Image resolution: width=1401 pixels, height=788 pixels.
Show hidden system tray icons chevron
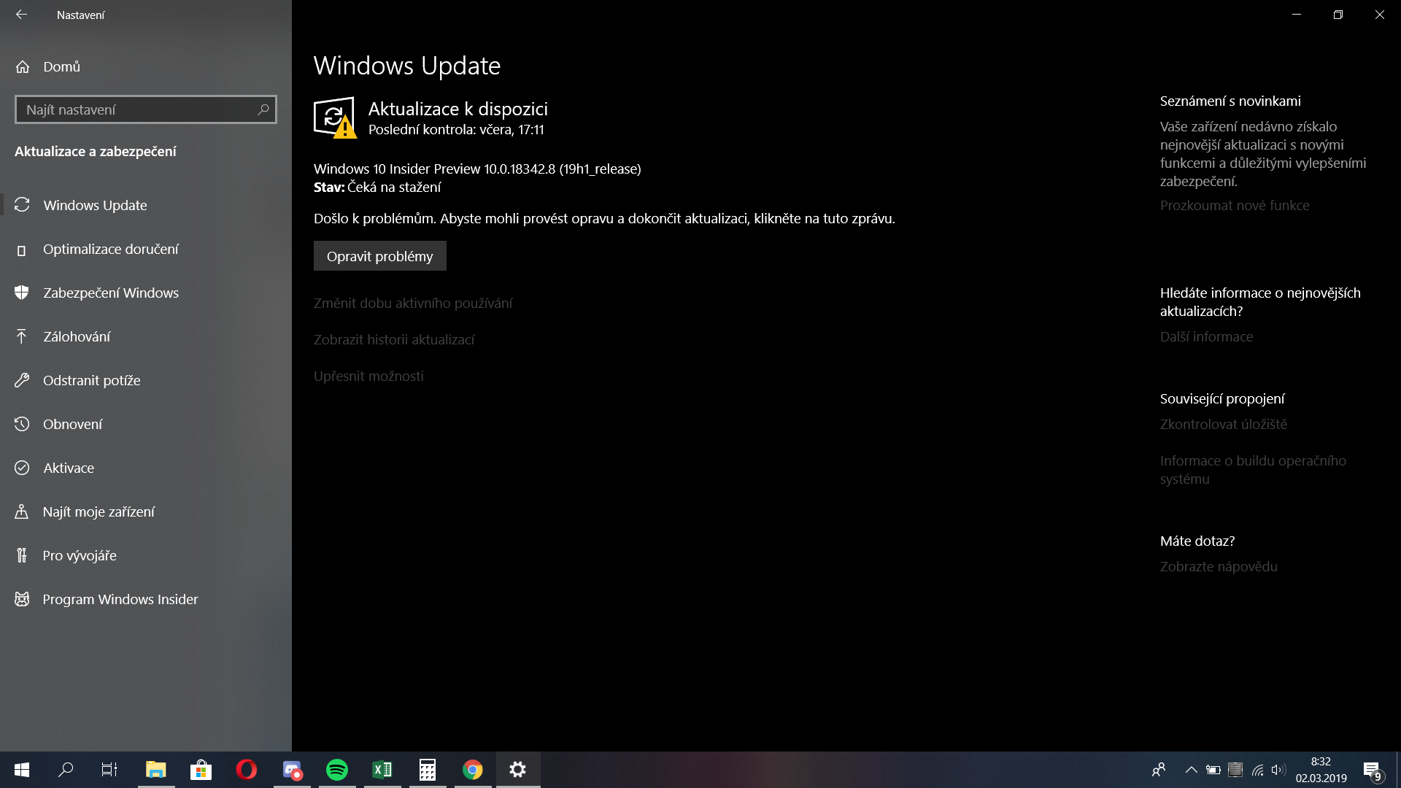[x=1191, y=770]
